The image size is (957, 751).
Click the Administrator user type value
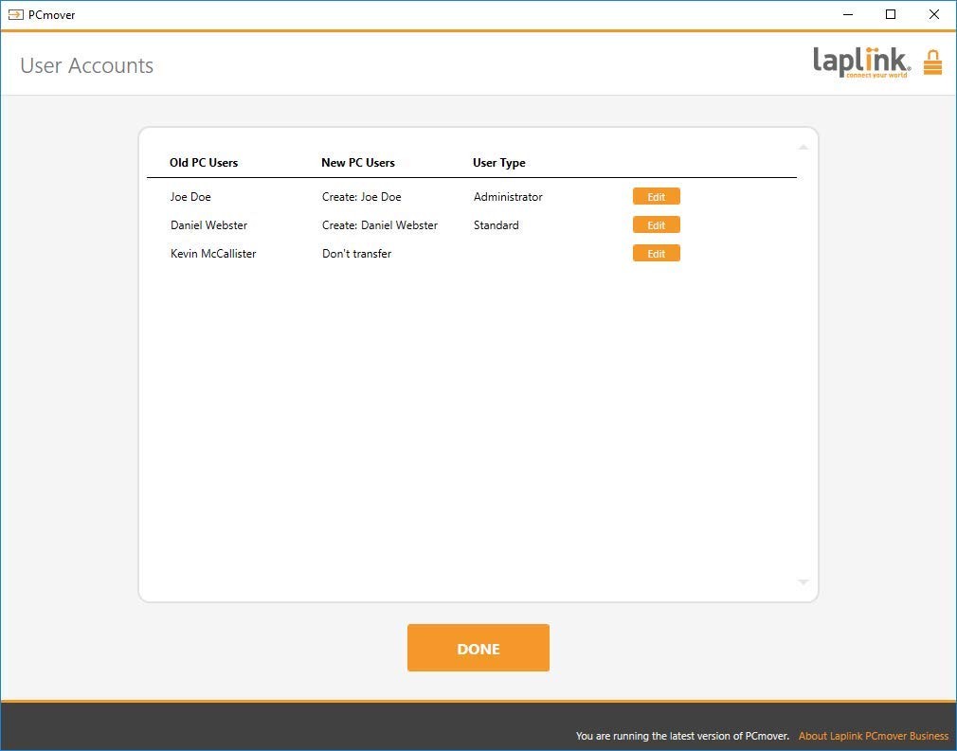coord(508,197)
